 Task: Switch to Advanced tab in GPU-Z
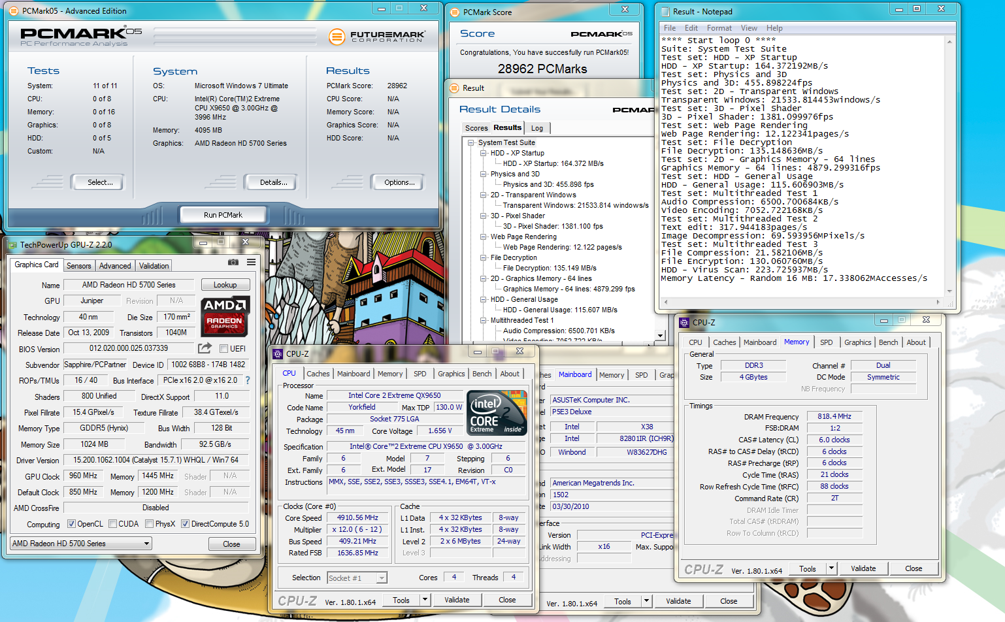115,265
